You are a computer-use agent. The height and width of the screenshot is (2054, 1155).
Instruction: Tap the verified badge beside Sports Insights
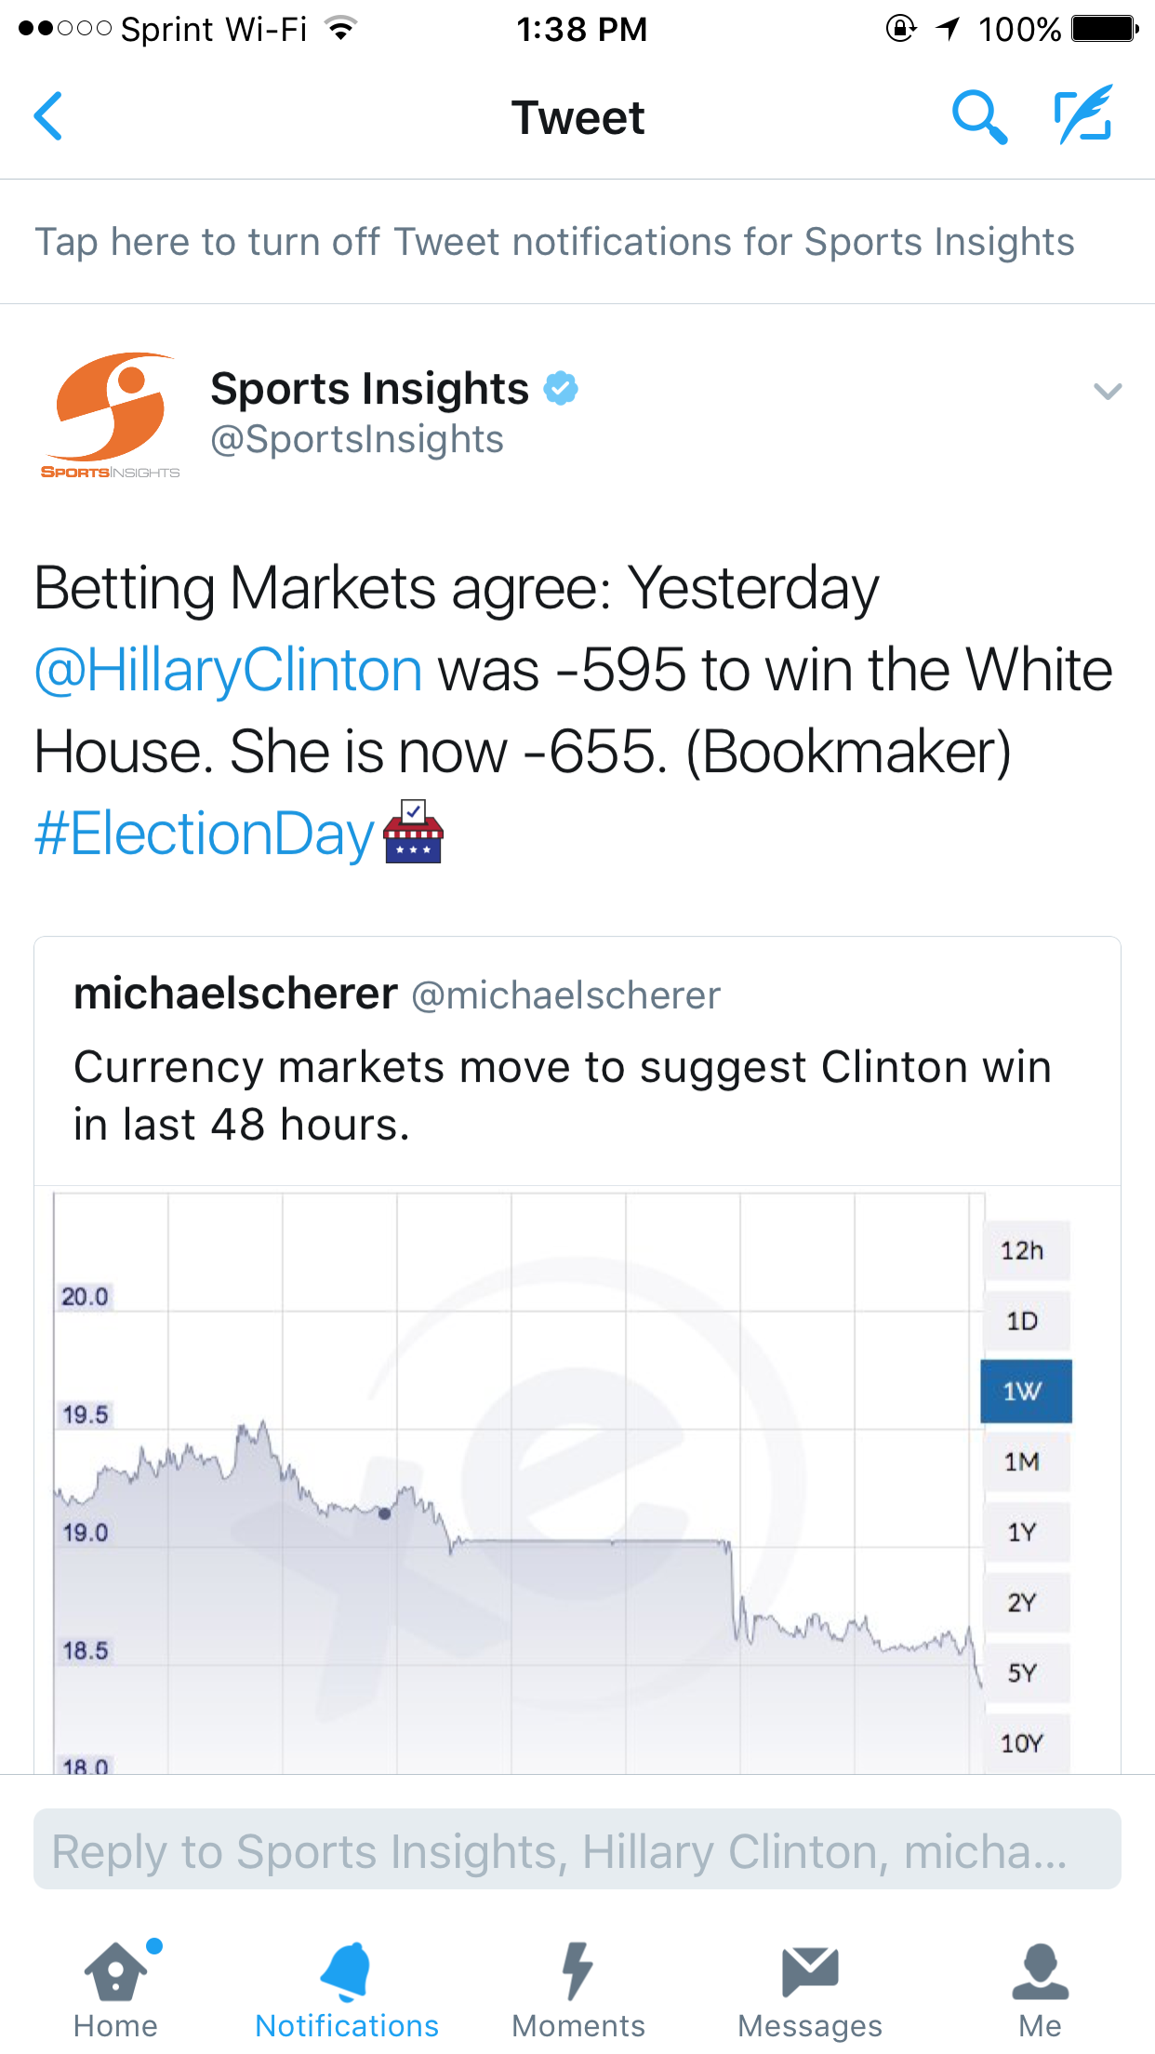[560, 388]
